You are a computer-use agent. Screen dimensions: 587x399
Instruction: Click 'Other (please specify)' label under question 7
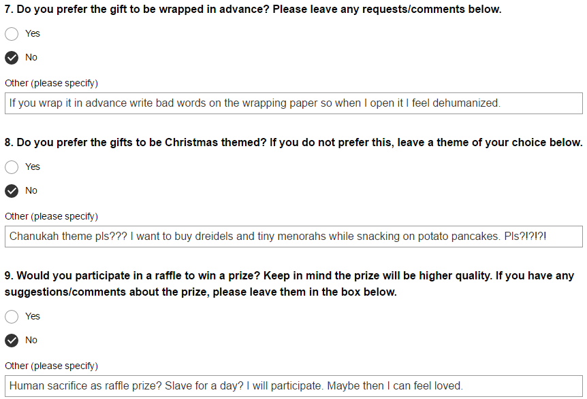click(x=51, y=83)
